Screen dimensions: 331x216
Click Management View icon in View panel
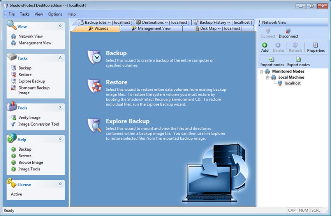pyautogui.click(x=14, y=43)
